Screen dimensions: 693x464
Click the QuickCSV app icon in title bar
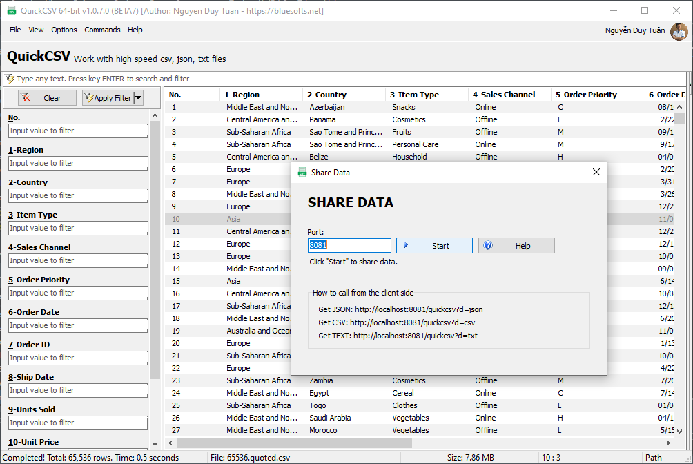[12, 10]
